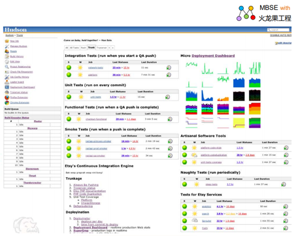Click the Tryserver status sidebar icon
Image resolution: width=294 pixels, height=236 pixels.
click(7, 92)
